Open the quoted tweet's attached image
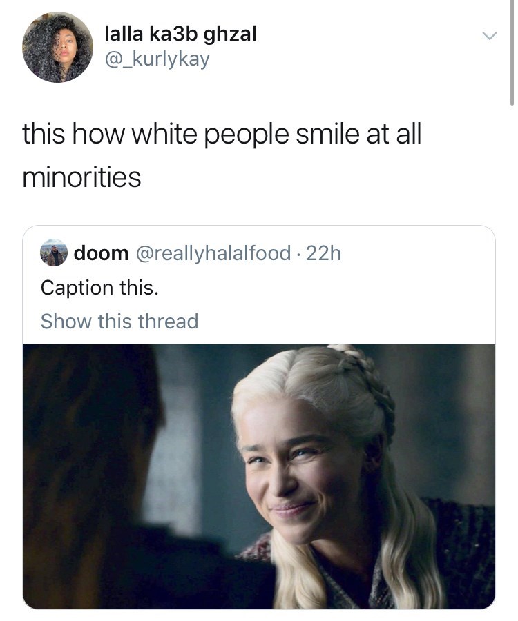This screenshot has width=518, height=621. (259, 477)
